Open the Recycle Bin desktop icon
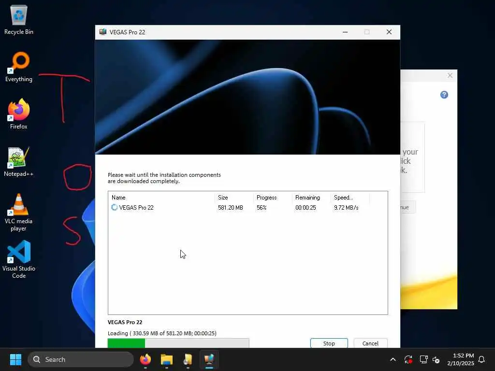This screenshot has height=371, width=495. (x=19, y=19)
